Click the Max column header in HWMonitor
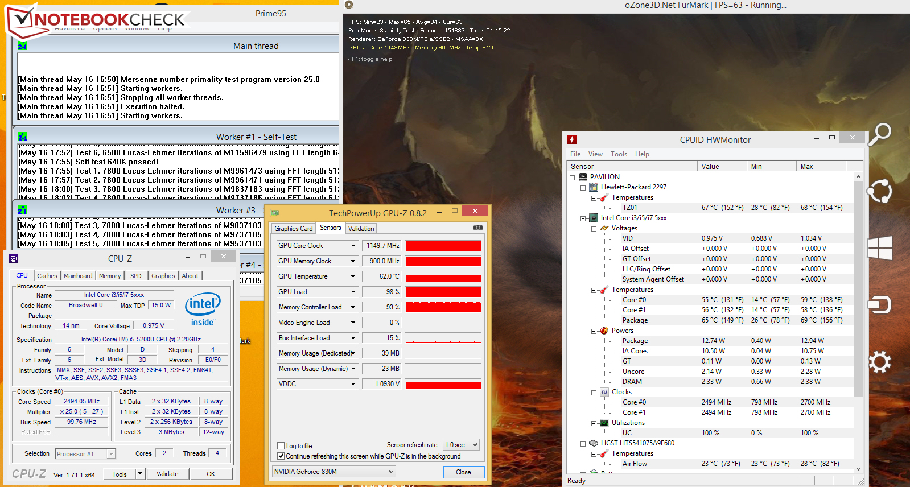The height and width of the screenshot is (487, 910). point(821,167)
